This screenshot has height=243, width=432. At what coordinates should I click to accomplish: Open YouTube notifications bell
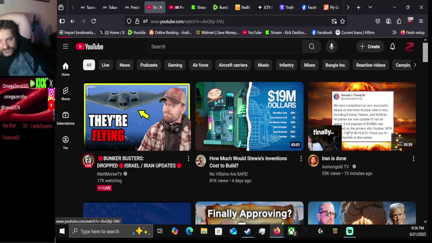[393, 47]
